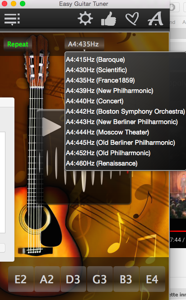
Task: Toggle the green Repeat option
Action: coord(18,44)
